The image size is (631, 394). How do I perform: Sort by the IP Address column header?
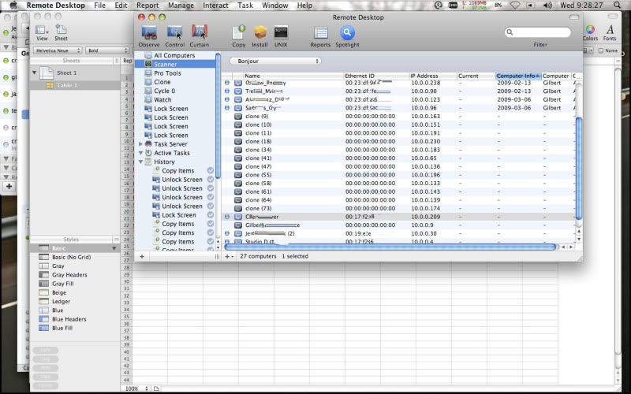tap(431, 76)
